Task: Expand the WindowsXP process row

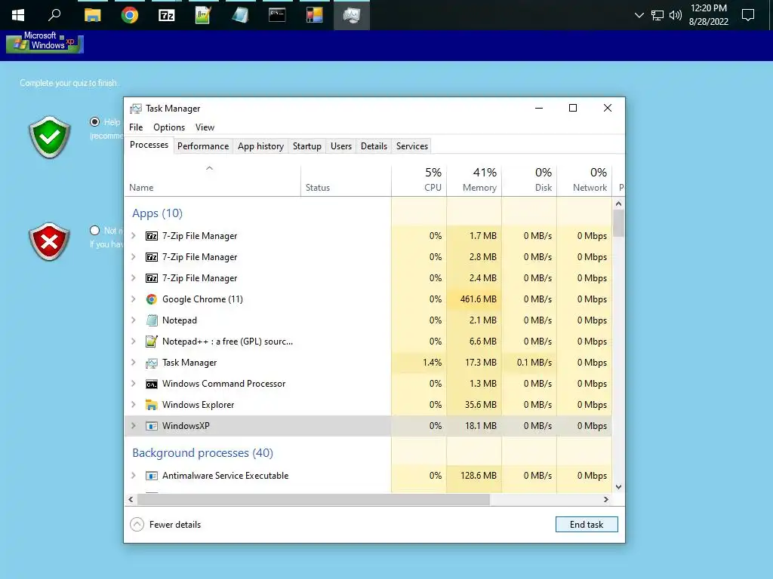Action: tap(134, 426)
